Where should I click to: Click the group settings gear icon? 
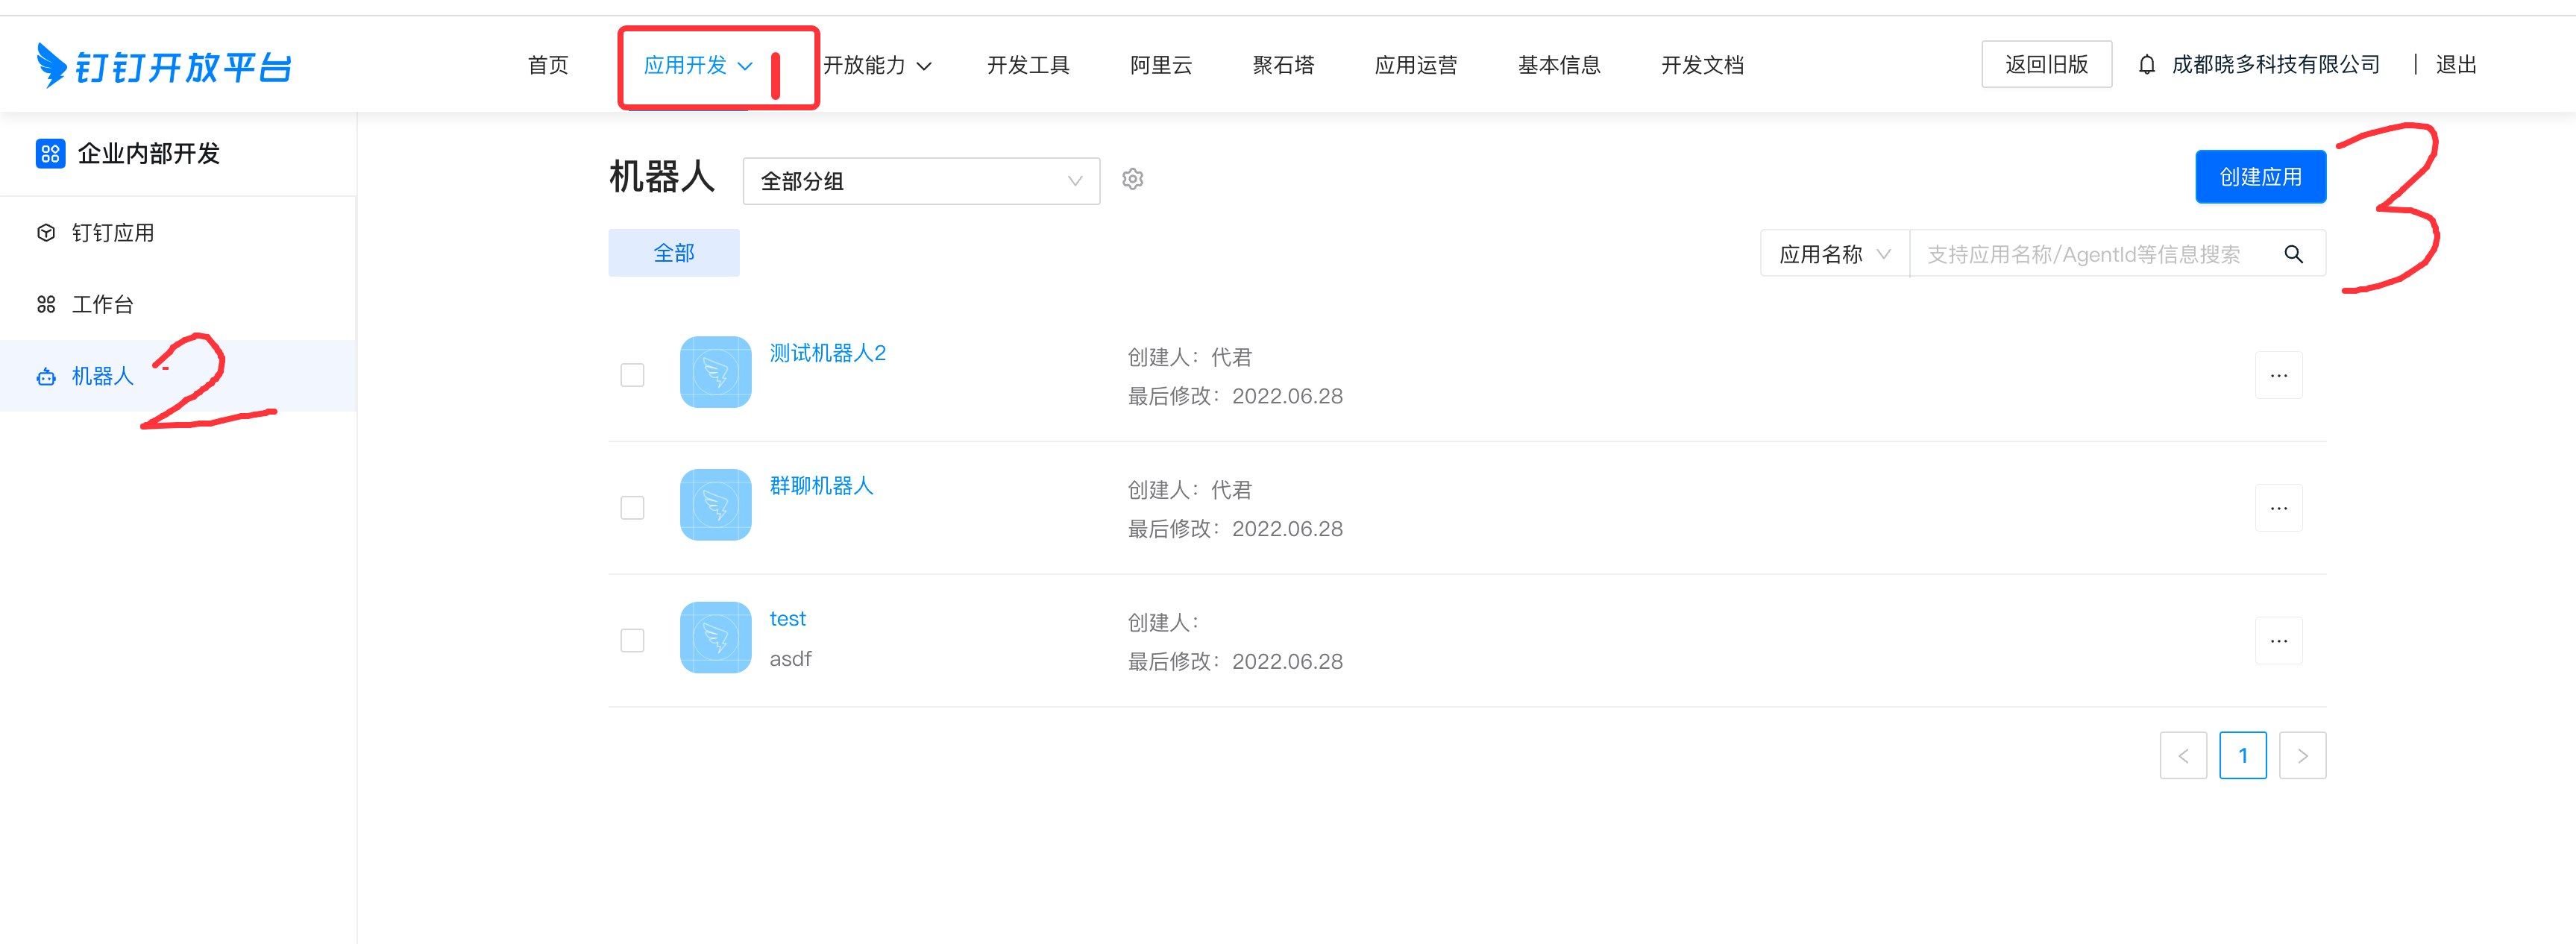point(1132,179)
